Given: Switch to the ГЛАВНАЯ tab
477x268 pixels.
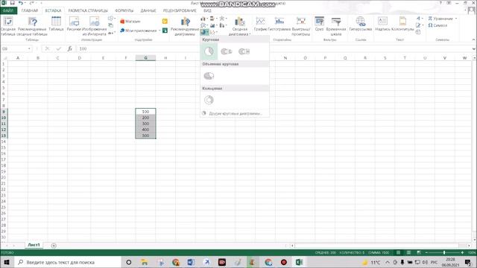Looking at the screenshot, I should point(30,10).
